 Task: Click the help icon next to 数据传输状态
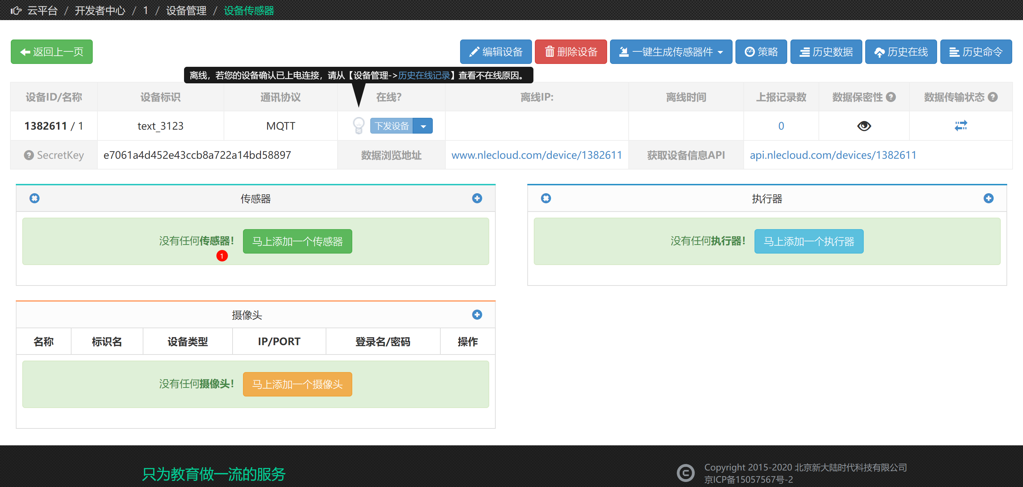pyautogui.click(x=992, y=97)
